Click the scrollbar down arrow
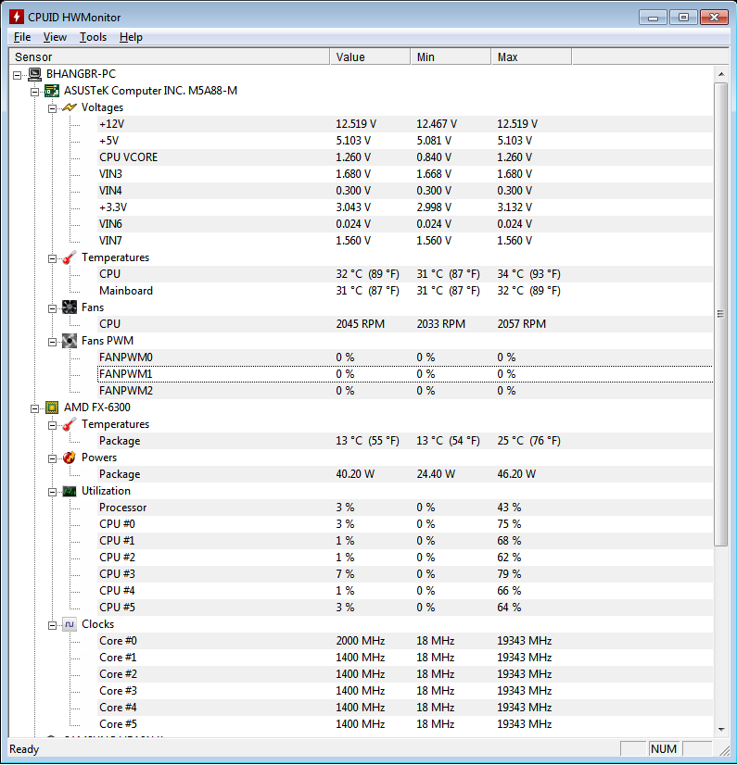This screenshot has height=765, width=737. 721,730
